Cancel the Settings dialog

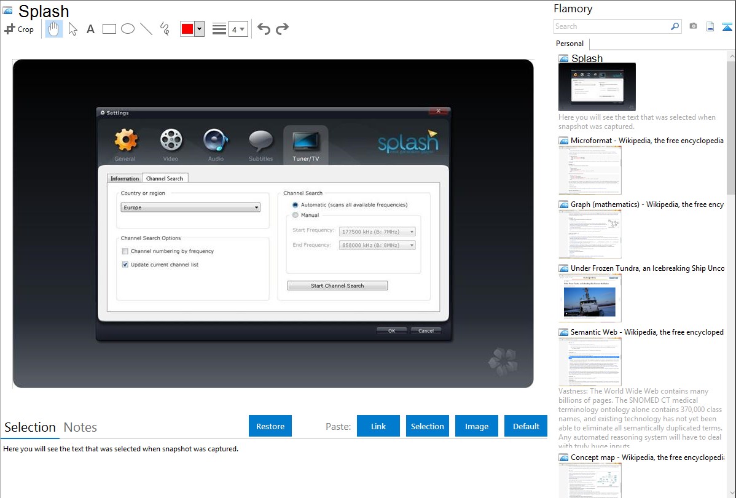(426, 330)
